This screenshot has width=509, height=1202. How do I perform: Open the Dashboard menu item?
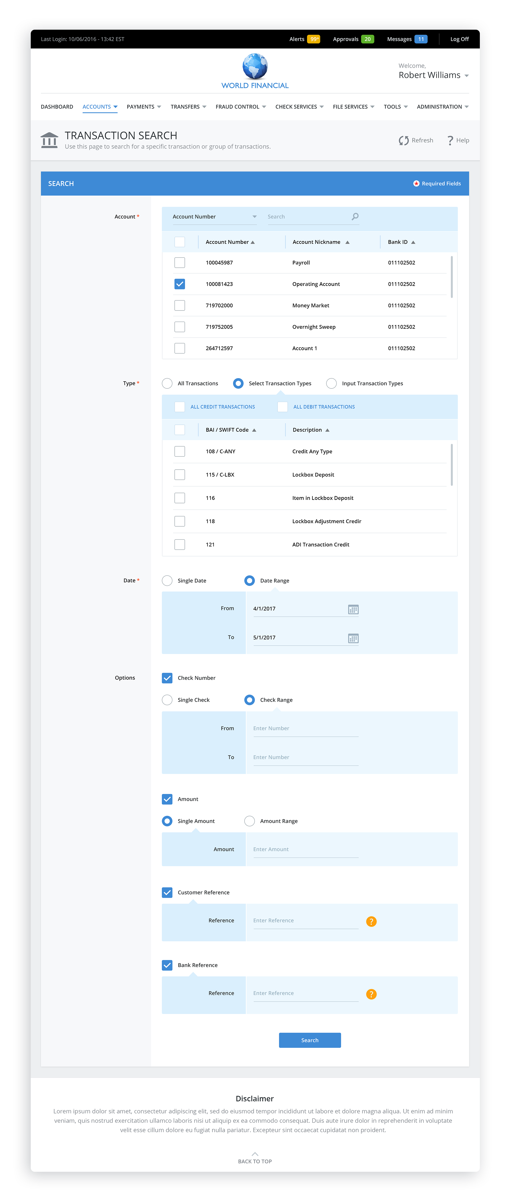tap(57, 107)
